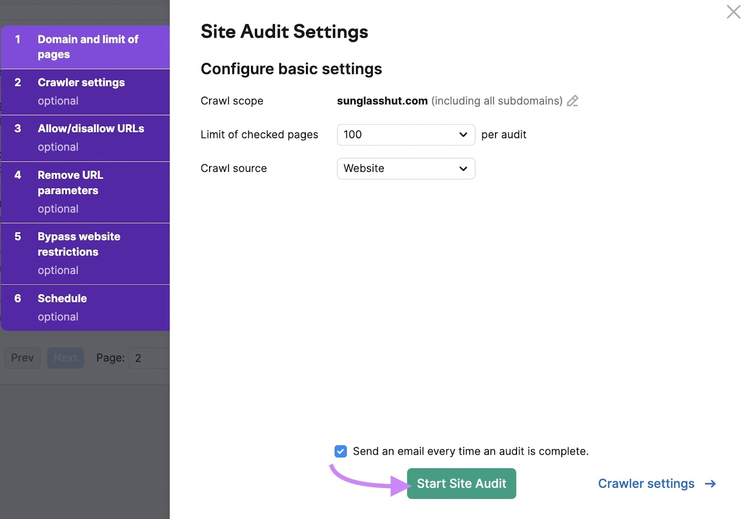Edit the crawl scope domain with pencil icon

(x=573, y=101)
